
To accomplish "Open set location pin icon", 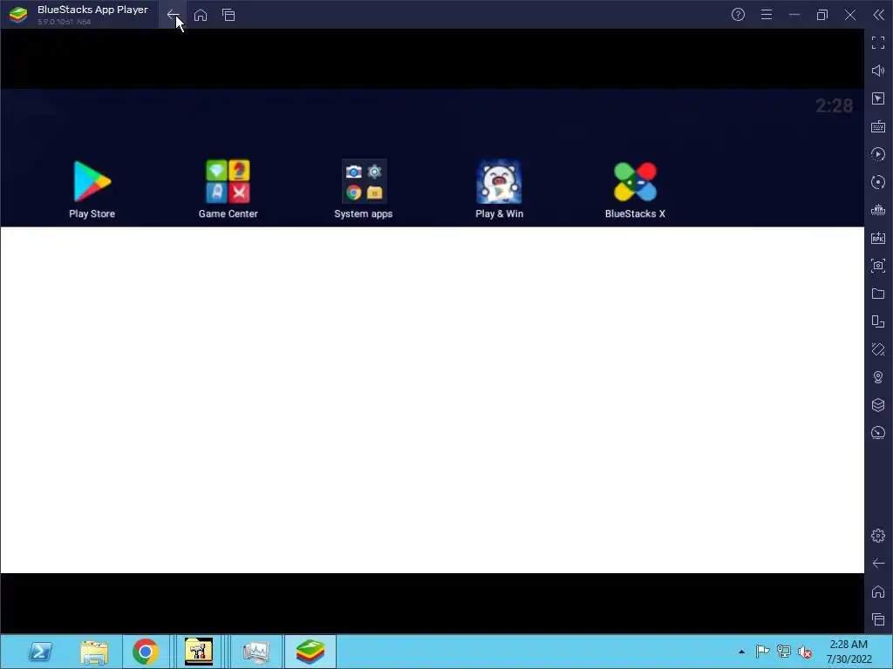I will (x=878, y=377).
